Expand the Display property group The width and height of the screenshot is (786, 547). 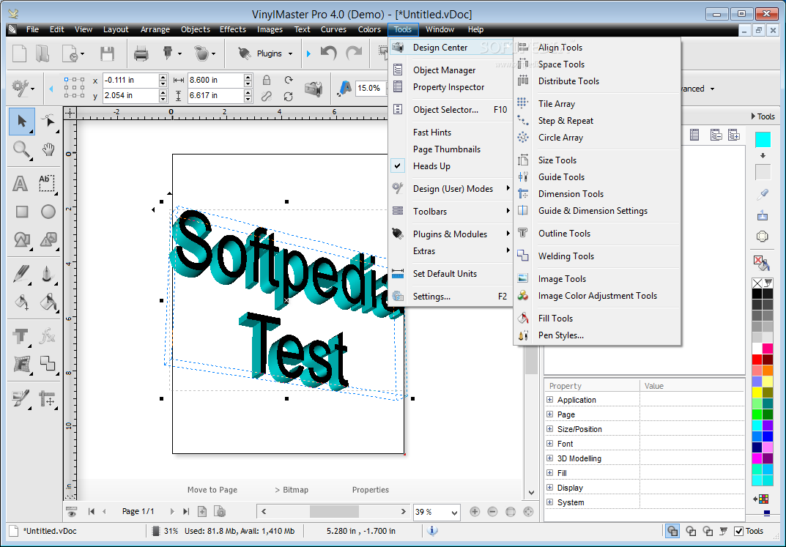[x=549, y=488]
